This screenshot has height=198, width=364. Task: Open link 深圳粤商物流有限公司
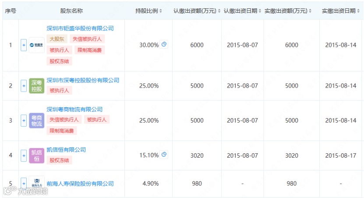click(74, 110)
